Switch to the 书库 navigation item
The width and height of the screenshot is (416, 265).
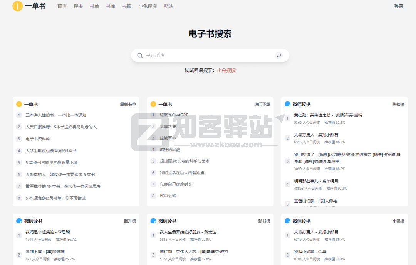(x=111, y=6)
